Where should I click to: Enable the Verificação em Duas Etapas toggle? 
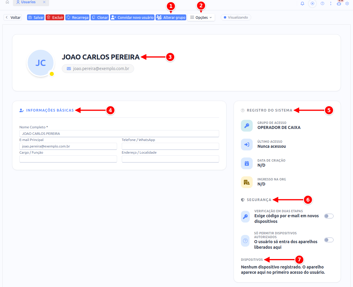(329, 216)
